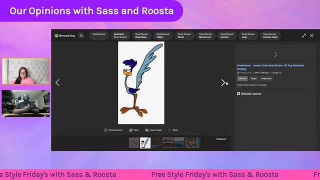This screenshot has height=180, width=320.
Task: Select the highlighted Road Runner filmstrip thumbnail
Action: [x=145, y=142]
